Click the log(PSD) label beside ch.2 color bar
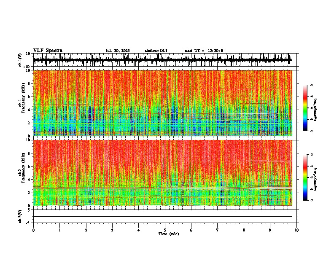The width and height of the screenshot is (334, 258). (x=316, y=179)
